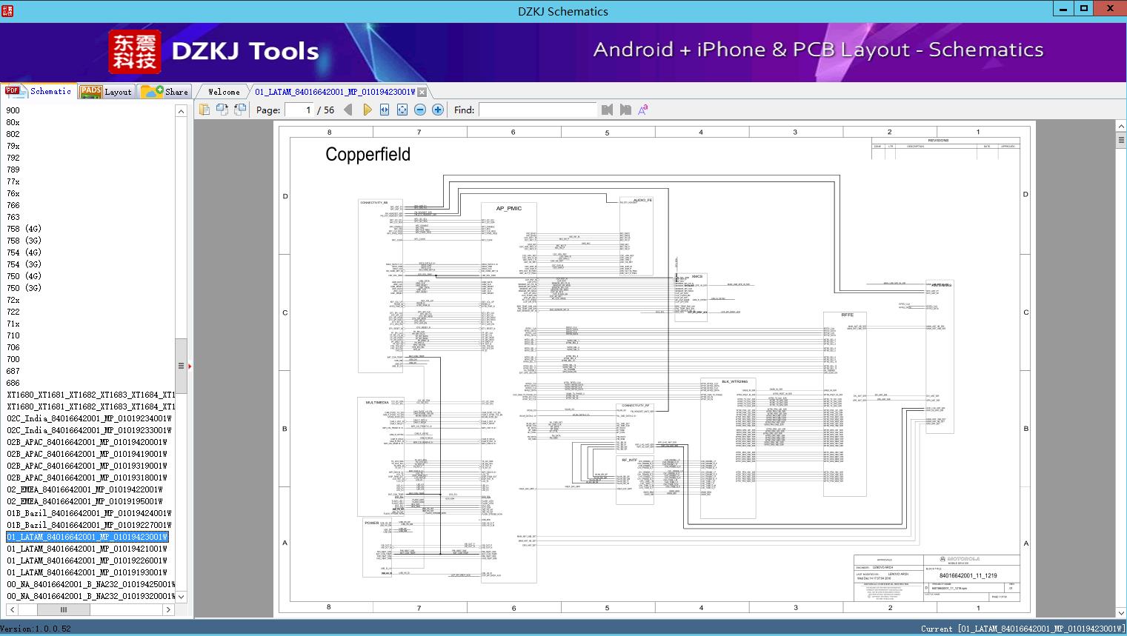
Task: Switch to the PADS Layout tab
Action: [x=105, y=92]
